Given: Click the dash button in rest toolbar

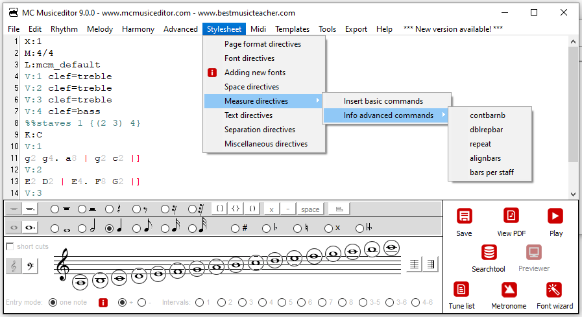Looking at the screenshot, I should pos(287,209).
